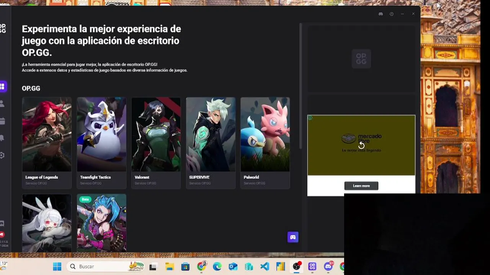Select the Valorant game card
This screenshot has height=275, width=490.
click(156, 143)
